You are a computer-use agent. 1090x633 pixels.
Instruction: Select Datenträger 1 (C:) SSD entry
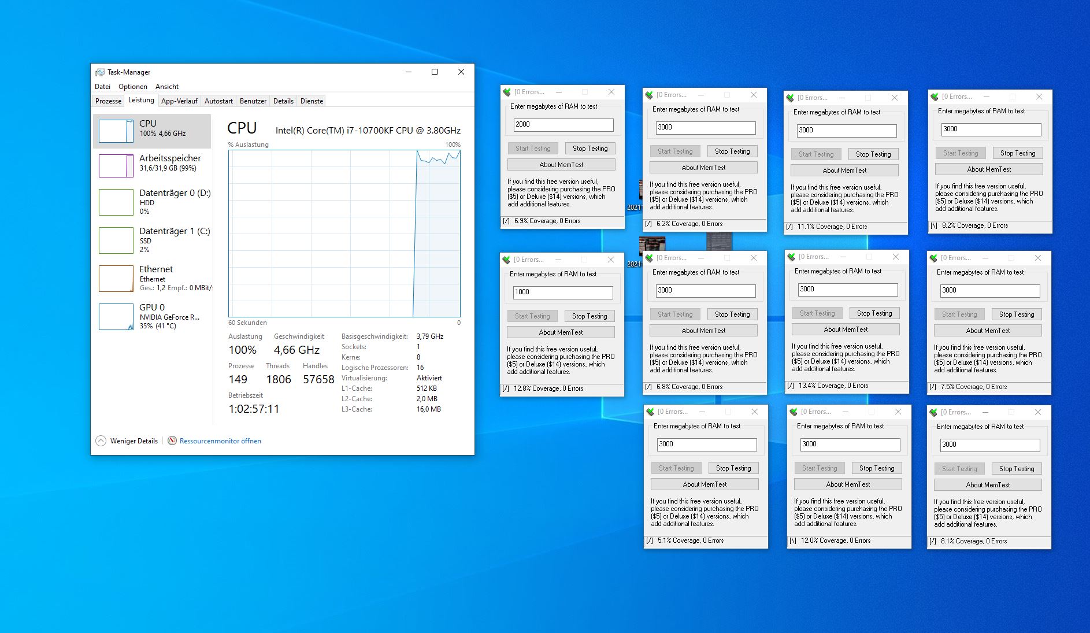[152, 240]
